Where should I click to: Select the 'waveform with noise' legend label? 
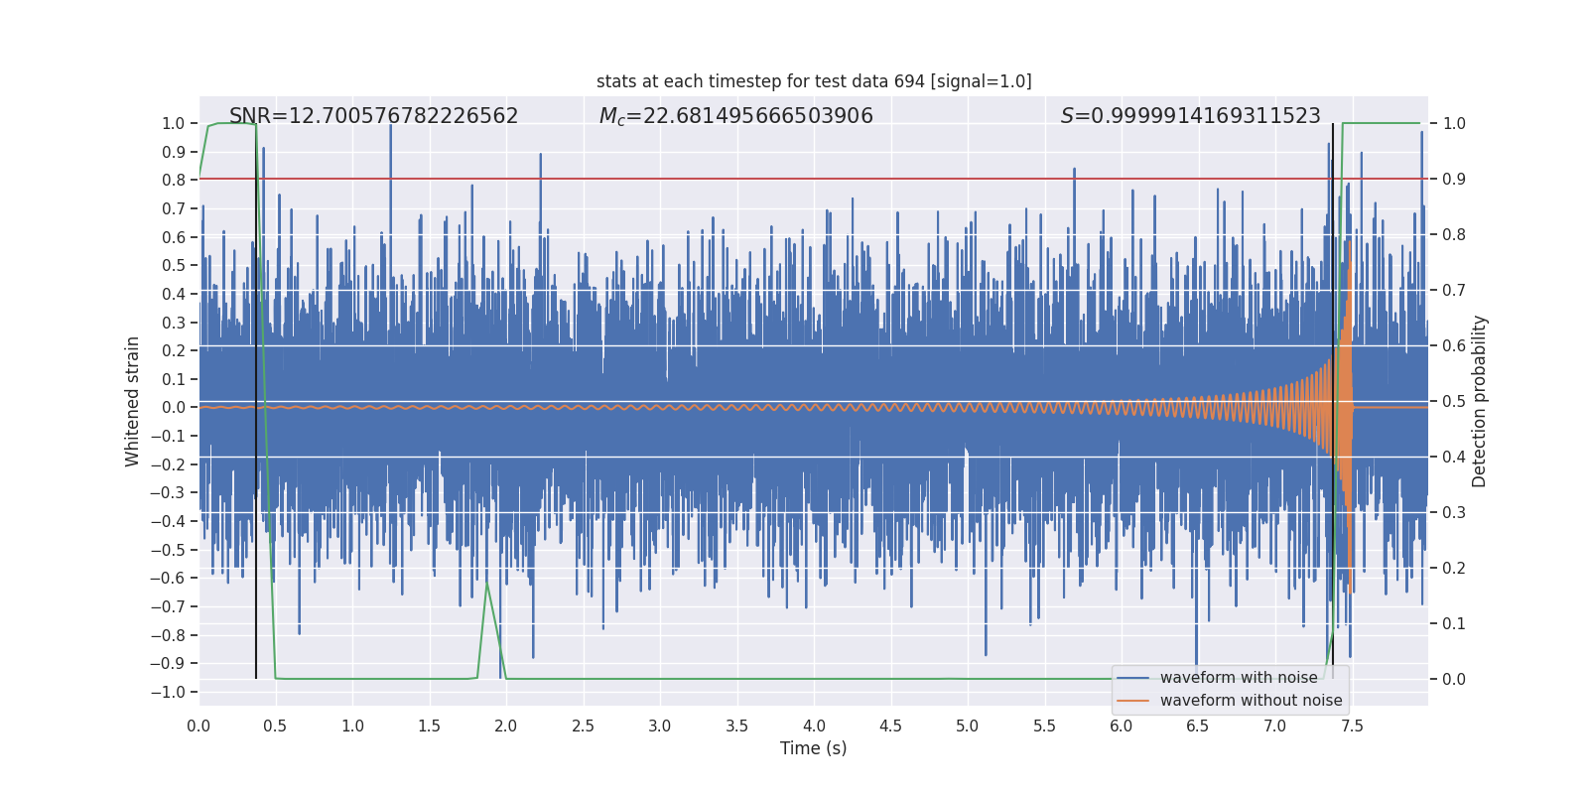[1239, 678]
